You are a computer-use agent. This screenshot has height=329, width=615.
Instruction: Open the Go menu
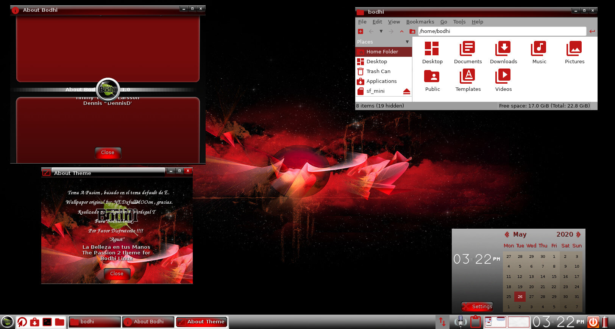pos(444,22)
